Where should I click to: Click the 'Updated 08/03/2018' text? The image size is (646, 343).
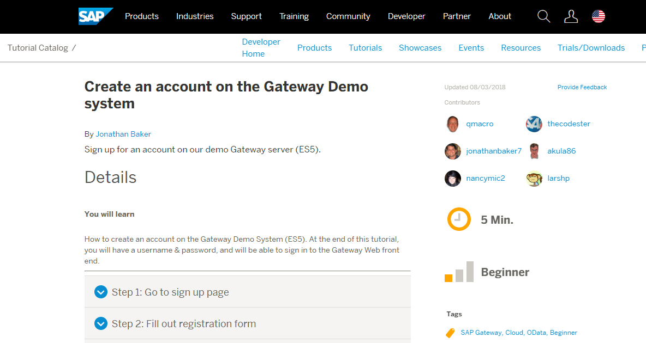point(475,87)
